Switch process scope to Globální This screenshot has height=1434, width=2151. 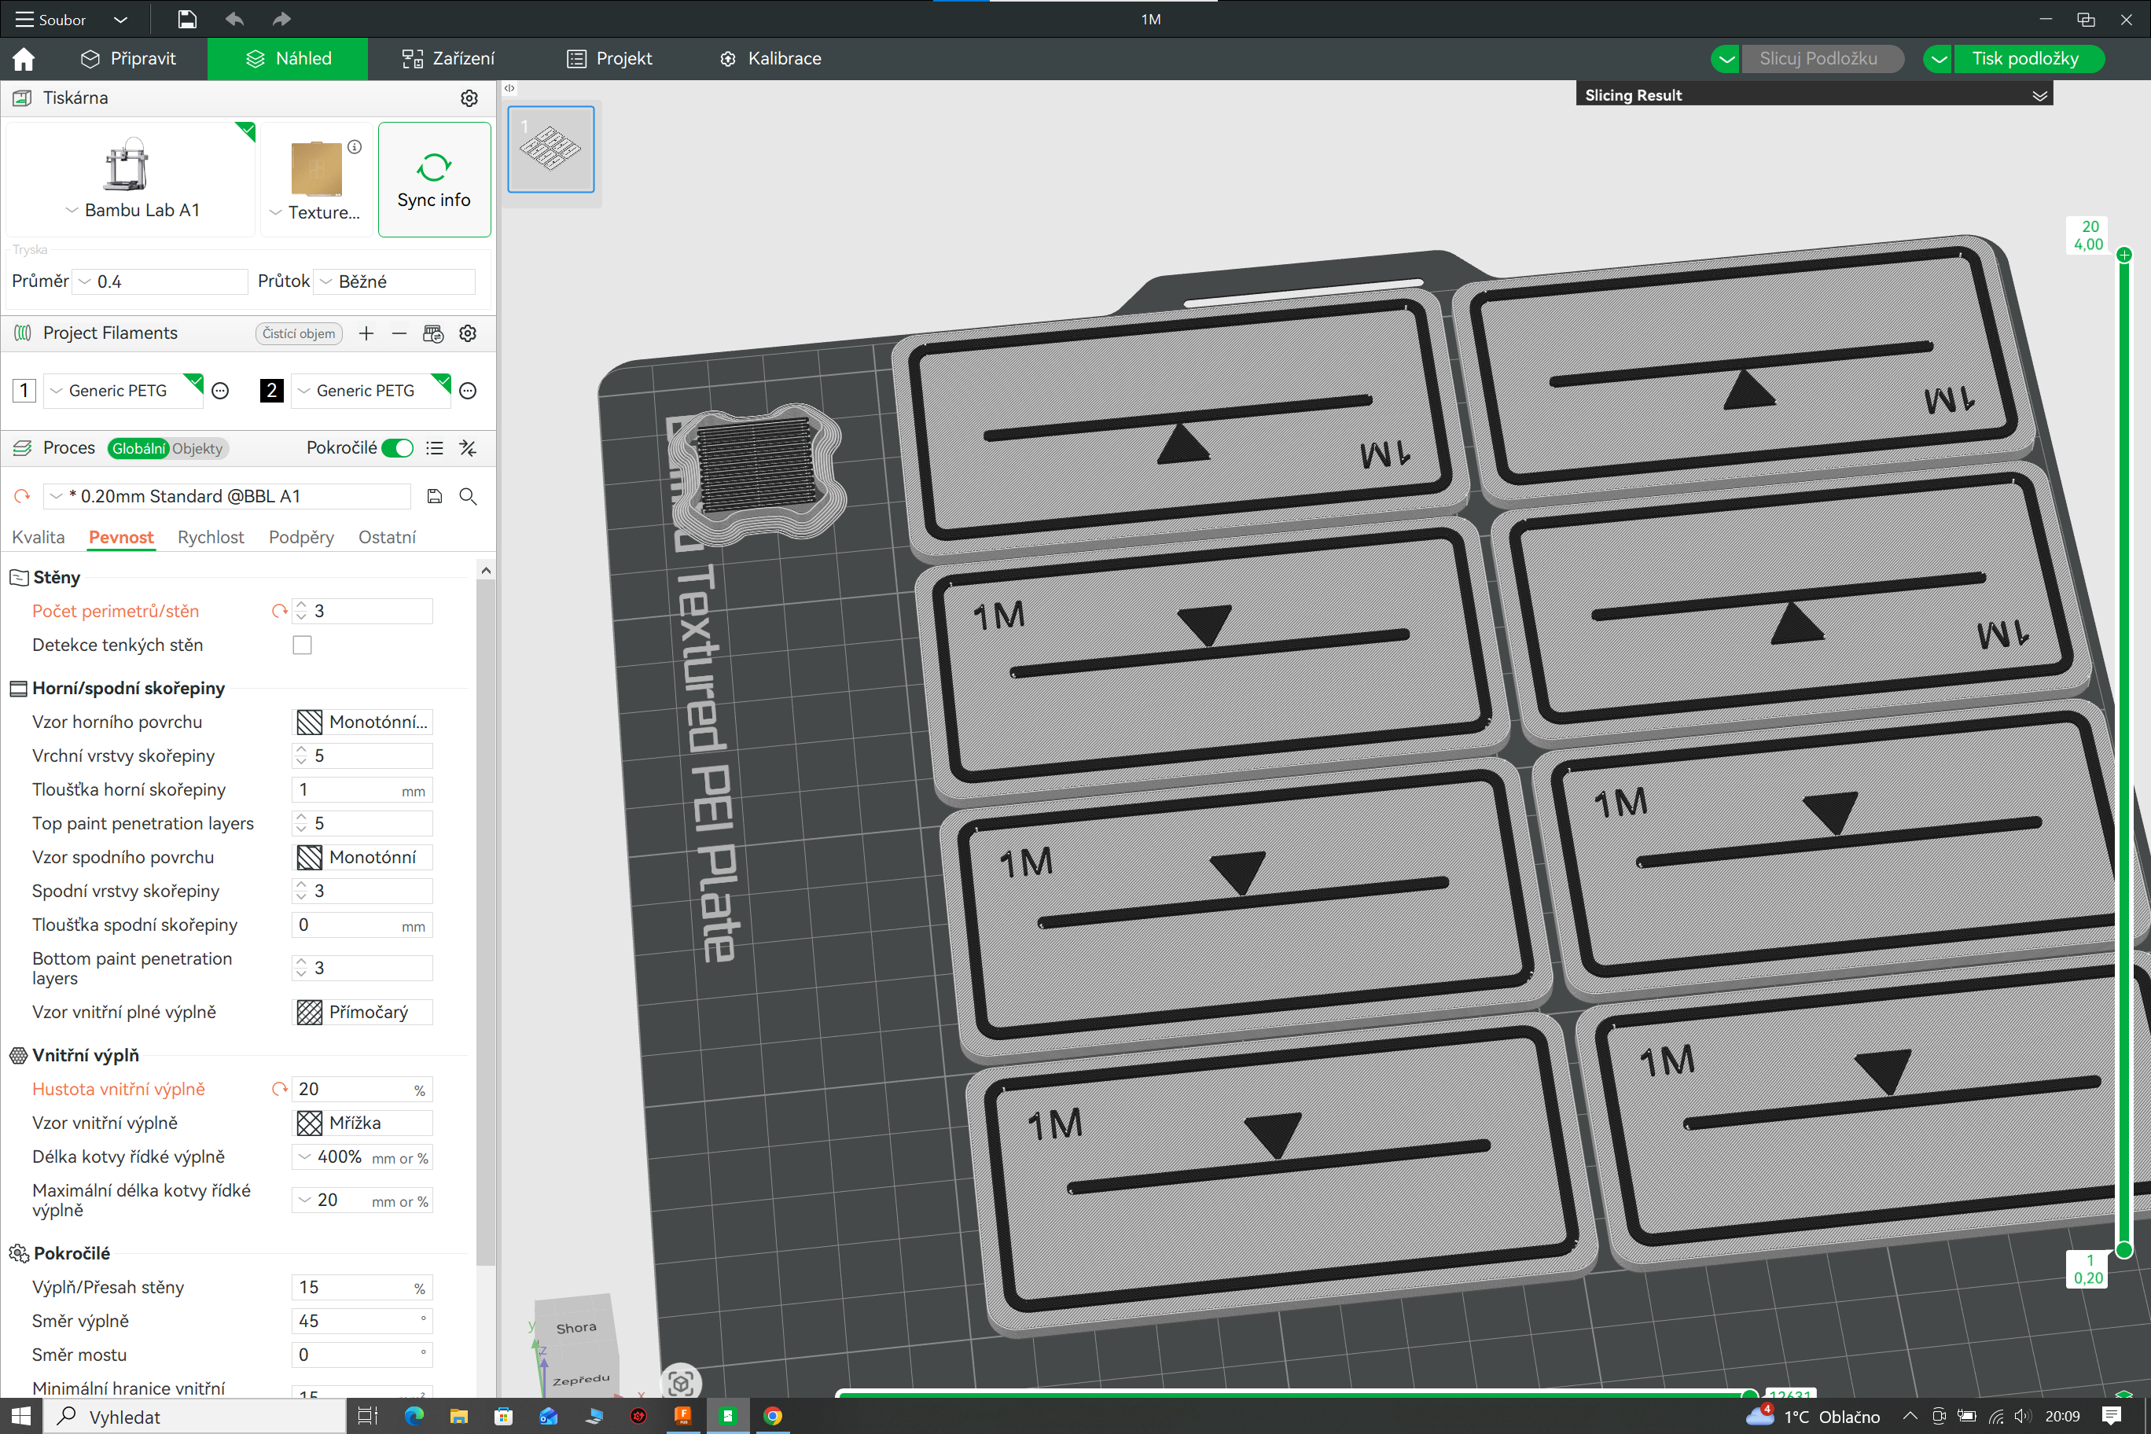(x=138, y=448)
